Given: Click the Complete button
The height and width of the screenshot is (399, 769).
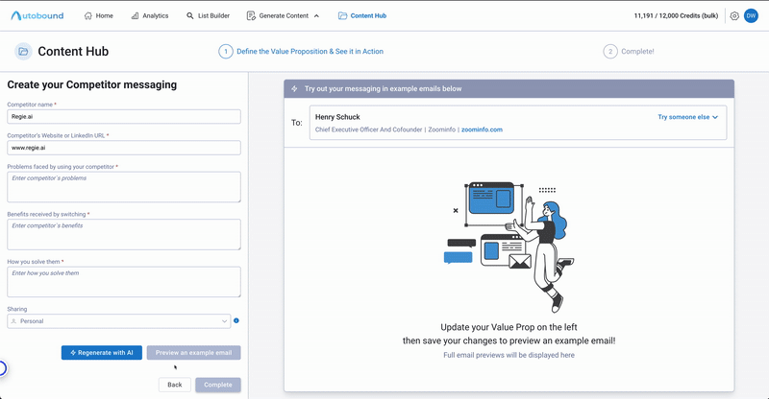Looking at the screenshot, I should point(218,385).
